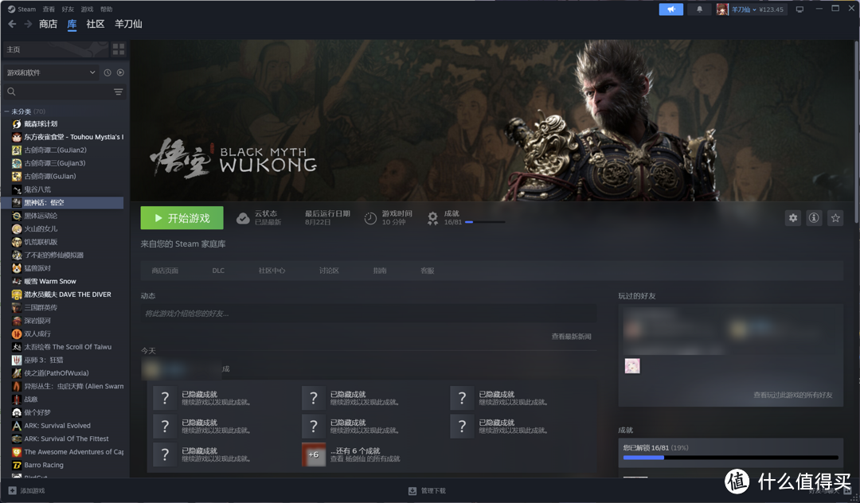Click the recent-activity clock sort icon

(107, 72)
